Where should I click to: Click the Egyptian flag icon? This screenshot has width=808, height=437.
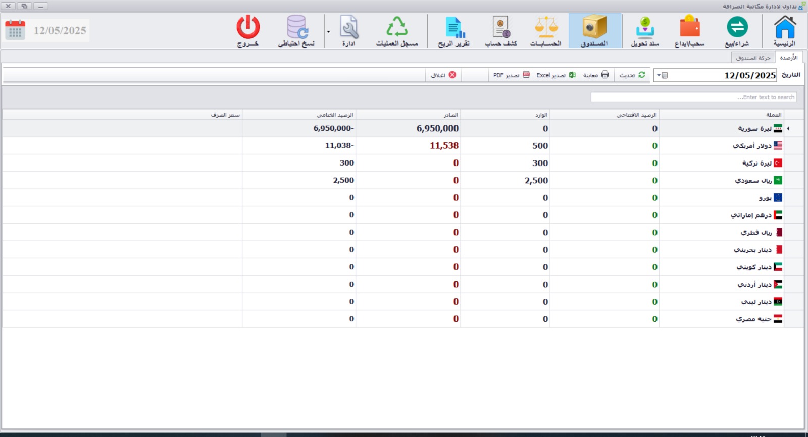[778, 319]
